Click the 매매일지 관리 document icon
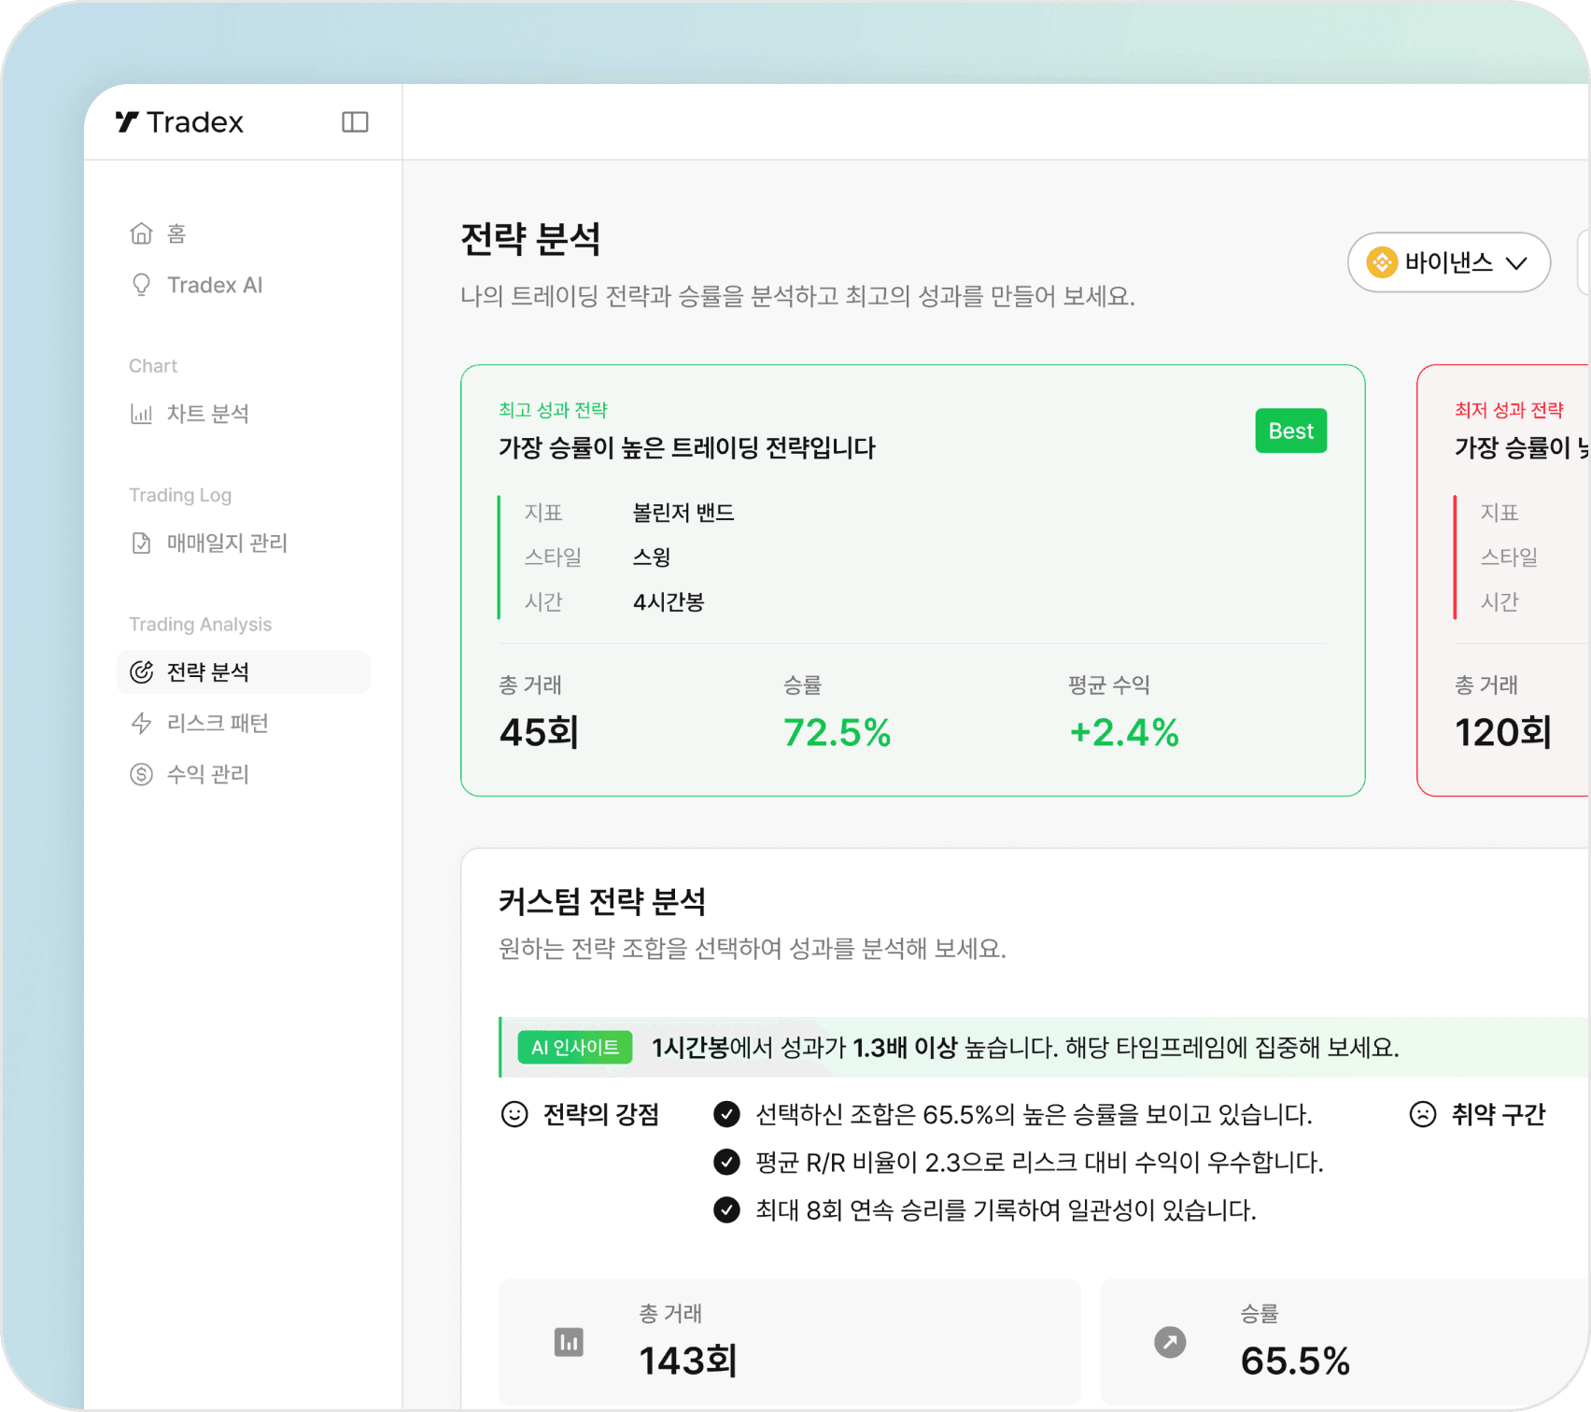 pyautogui.click(x=141, y=543)
